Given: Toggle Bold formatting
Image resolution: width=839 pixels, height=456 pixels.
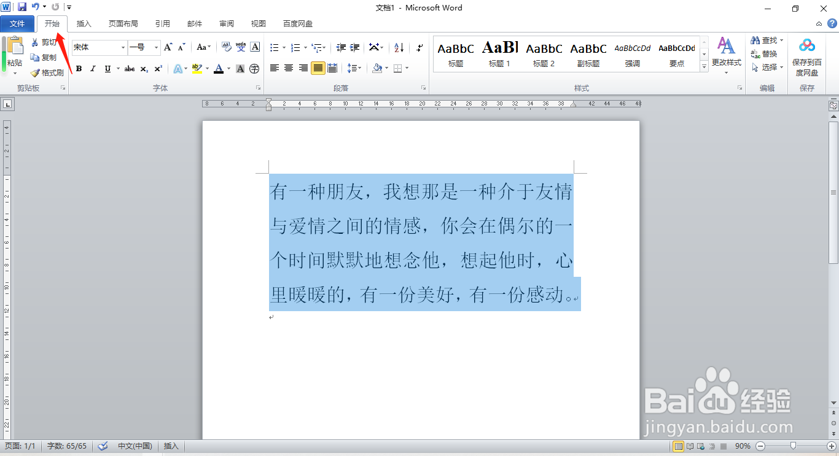Looking at the screenshot, I should (x=79, y=69).
